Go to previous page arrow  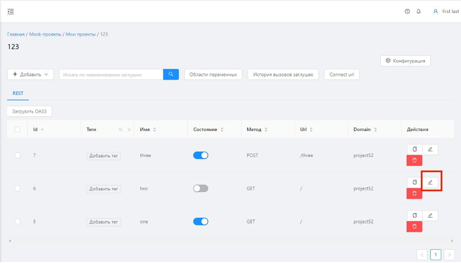[422, 255]
